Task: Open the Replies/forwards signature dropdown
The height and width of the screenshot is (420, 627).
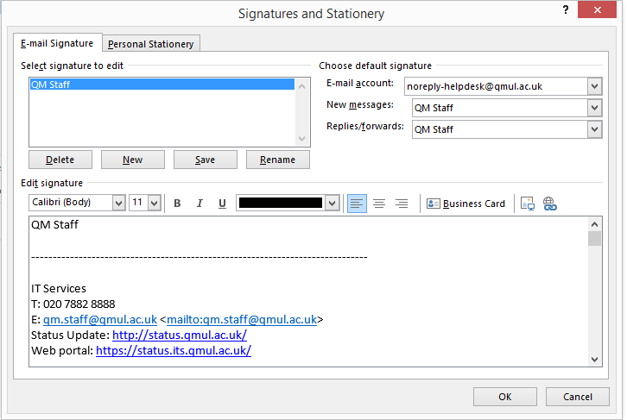Action: 593,129
